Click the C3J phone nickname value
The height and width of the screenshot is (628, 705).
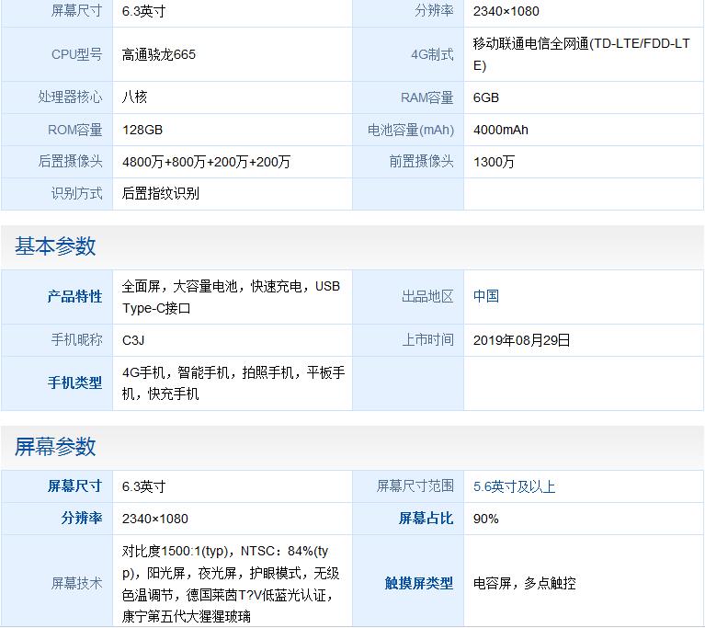pyautogui.click(x=133, y=340)
